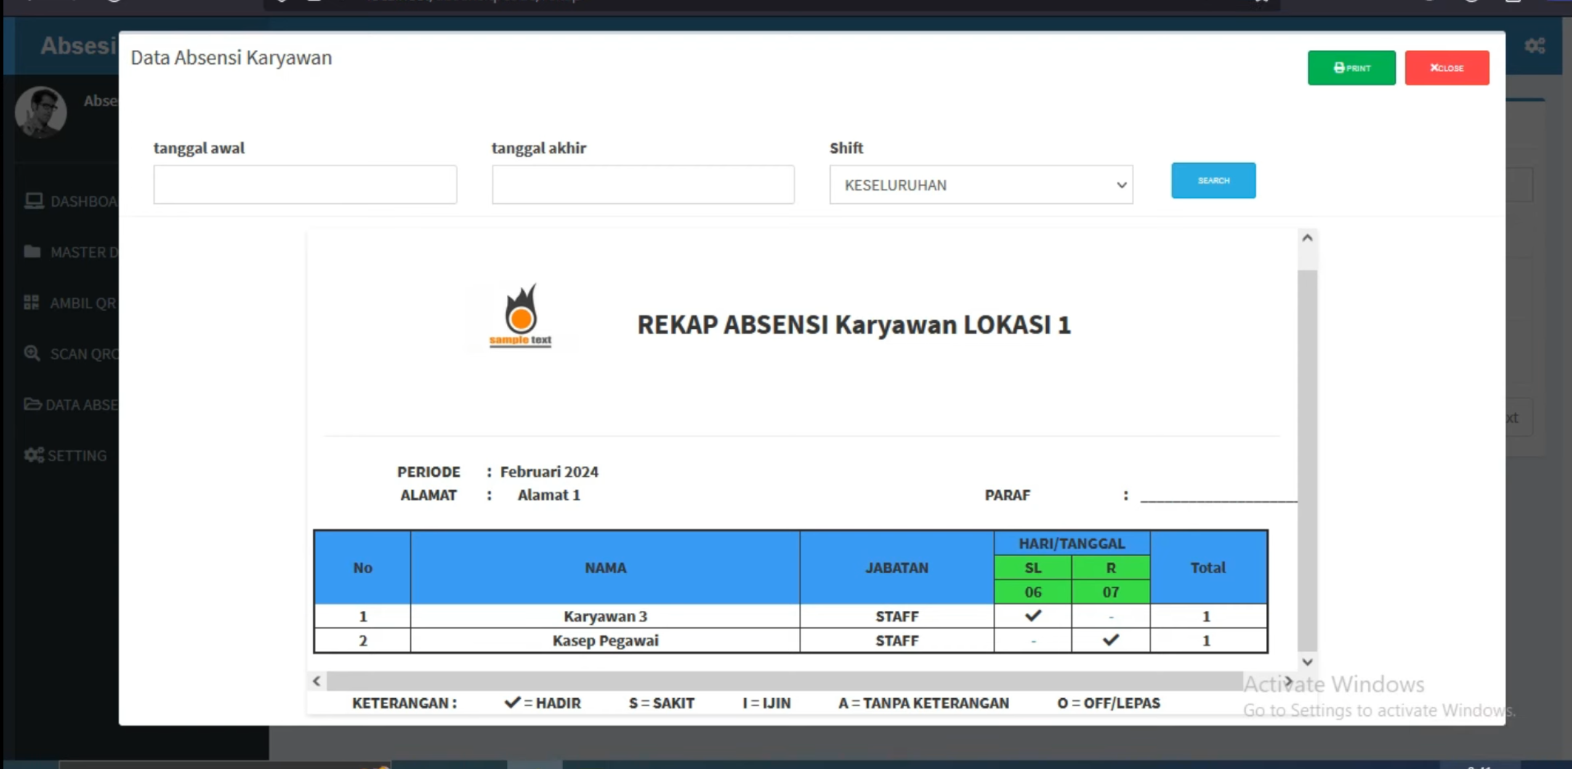Click the vertical scrollbar track of report
This screenshot has width=1572, height=769.
1307,461
